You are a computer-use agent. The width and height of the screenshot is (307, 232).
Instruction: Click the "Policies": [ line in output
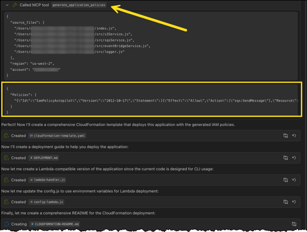[23, 95]
